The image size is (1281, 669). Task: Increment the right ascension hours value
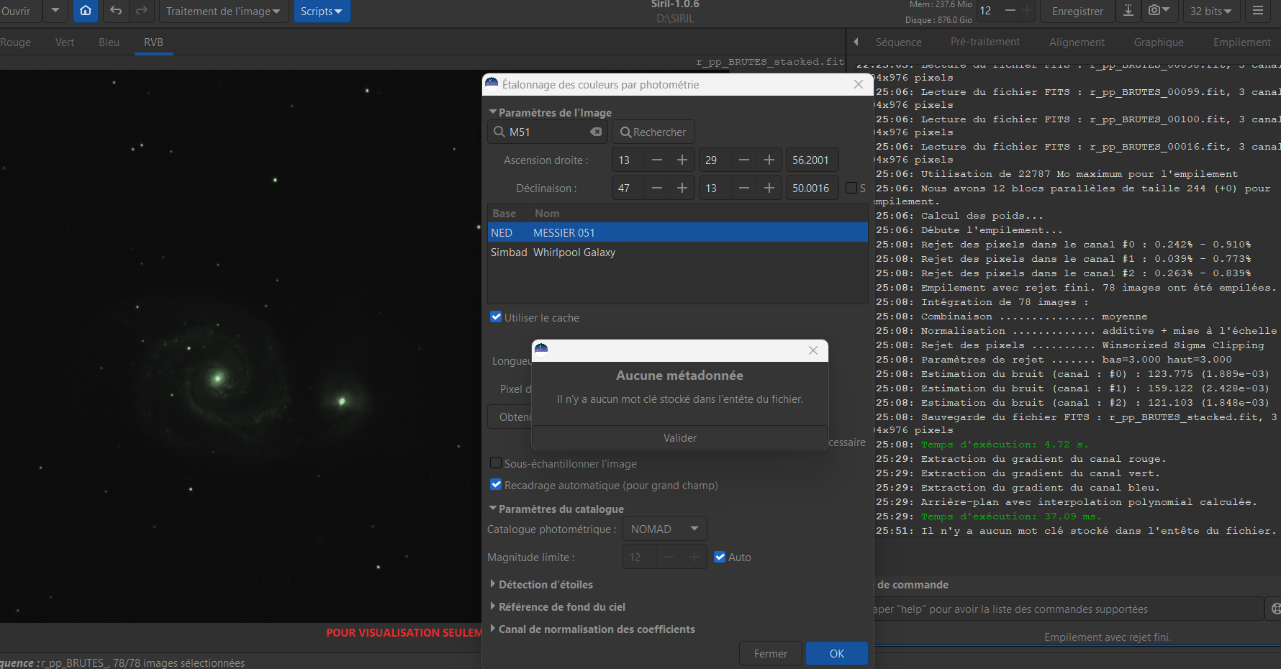tap(682, 160)
